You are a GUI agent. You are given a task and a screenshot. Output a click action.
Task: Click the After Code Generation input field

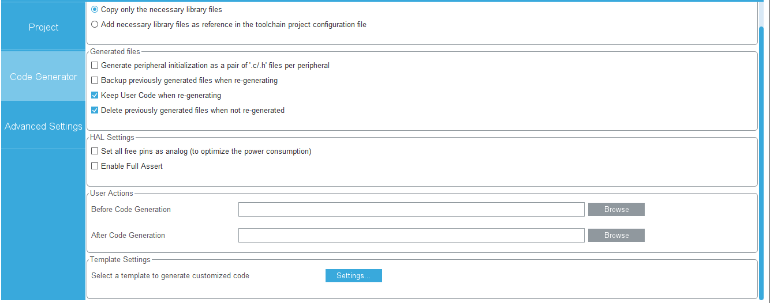tap(412, 236)
